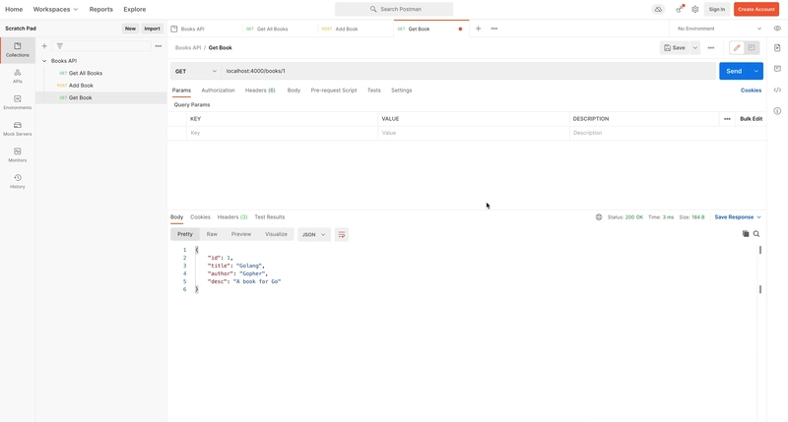Copy the response body with copy icon
The height and width of the screenshot is (422, 788).
click(x=746, y=234)
